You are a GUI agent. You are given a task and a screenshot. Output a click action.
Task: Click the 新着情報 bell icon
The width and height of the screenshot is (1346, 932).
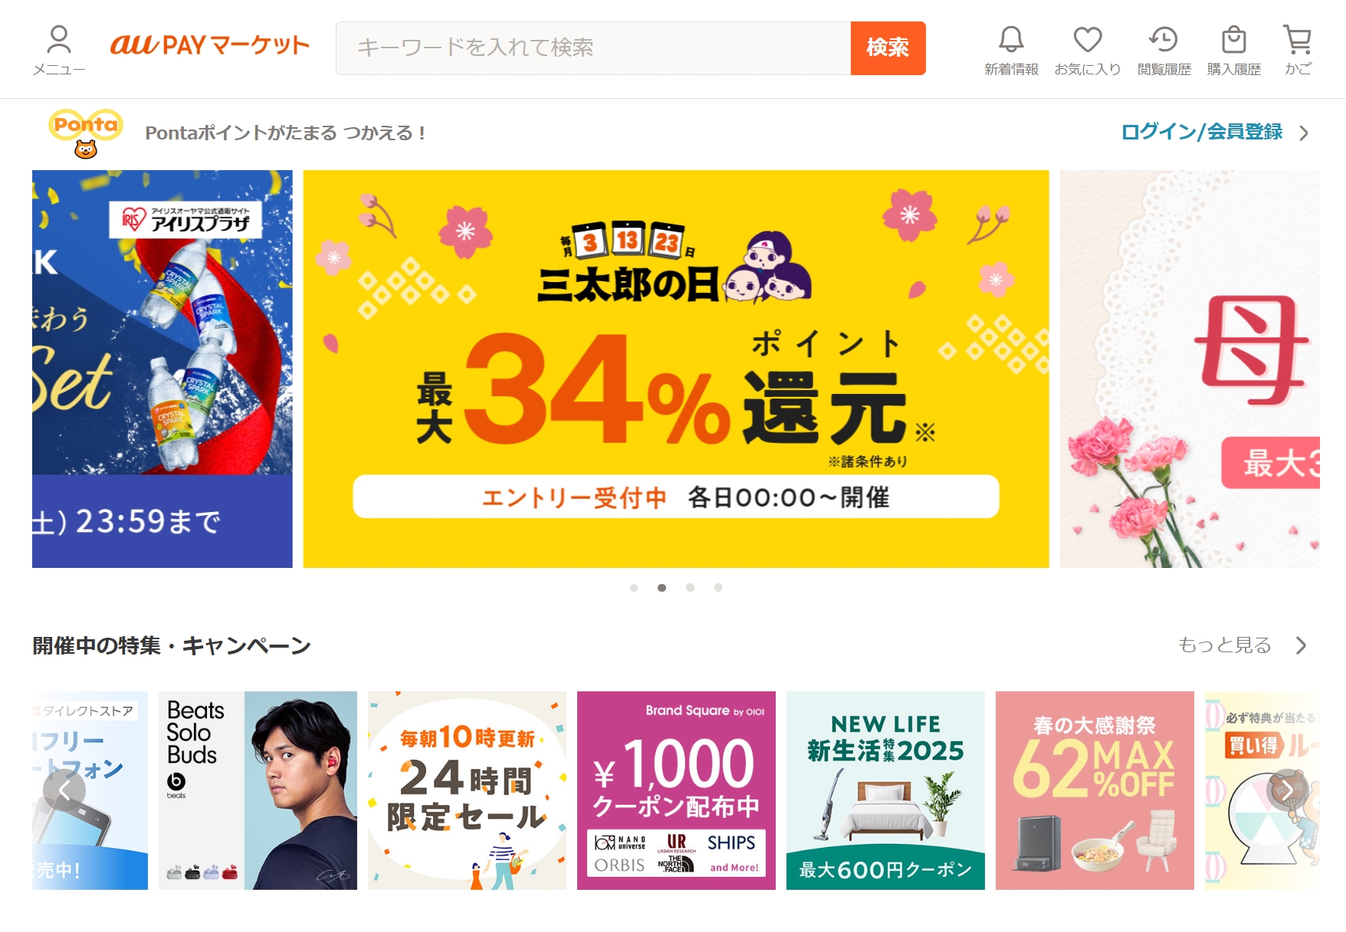click(1011, 39)
